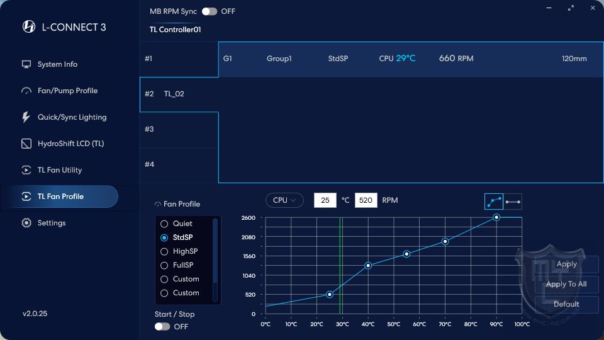This screenshot has width=604, height=340.
Task: Click the v2.0.25 version text
Action: click(x=35, y=314)
